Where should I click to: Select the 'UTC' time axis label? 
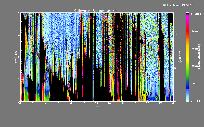click(x=97, y=107)
